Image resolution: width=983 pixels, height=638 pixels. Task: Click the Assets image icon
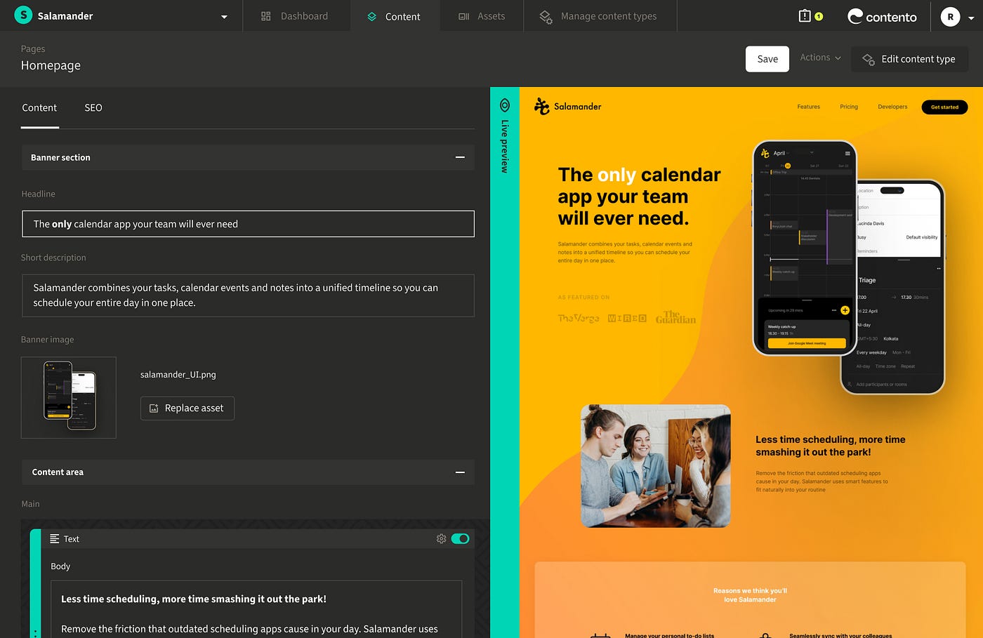pos(463,16)
